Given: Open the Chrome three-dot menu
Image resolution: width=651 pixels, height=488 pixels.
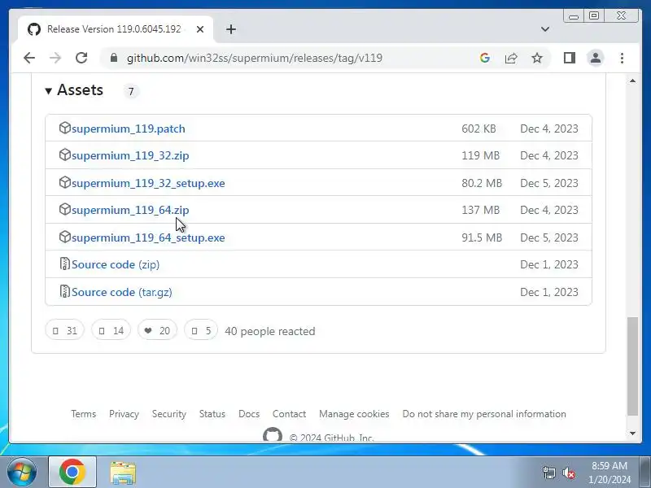Looking at the screenshot, I should [x=622, y=58].
